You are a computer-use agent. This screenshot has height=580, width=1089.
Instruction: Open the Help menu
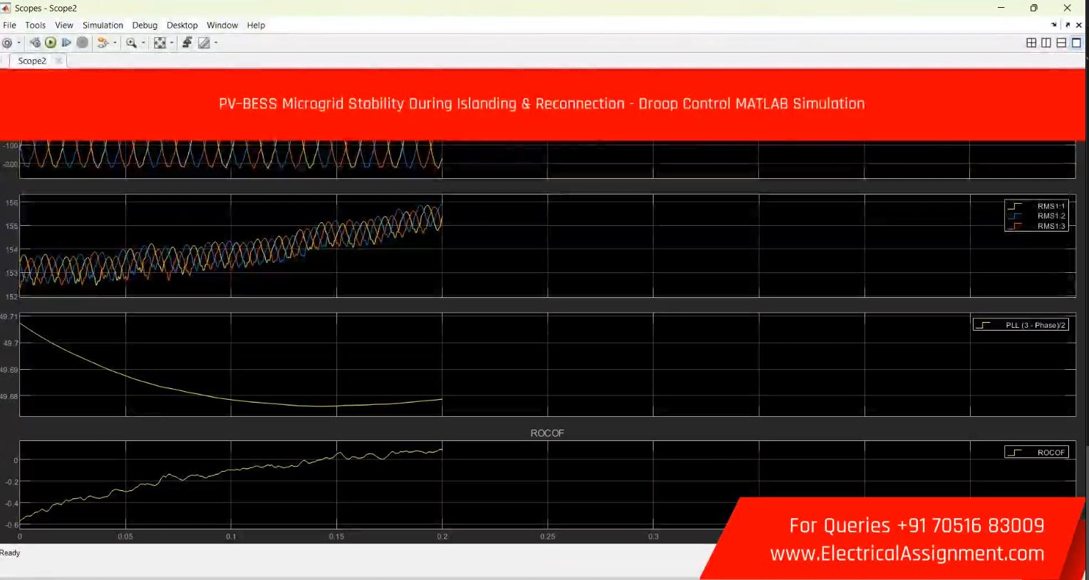[x=256, y=25]
